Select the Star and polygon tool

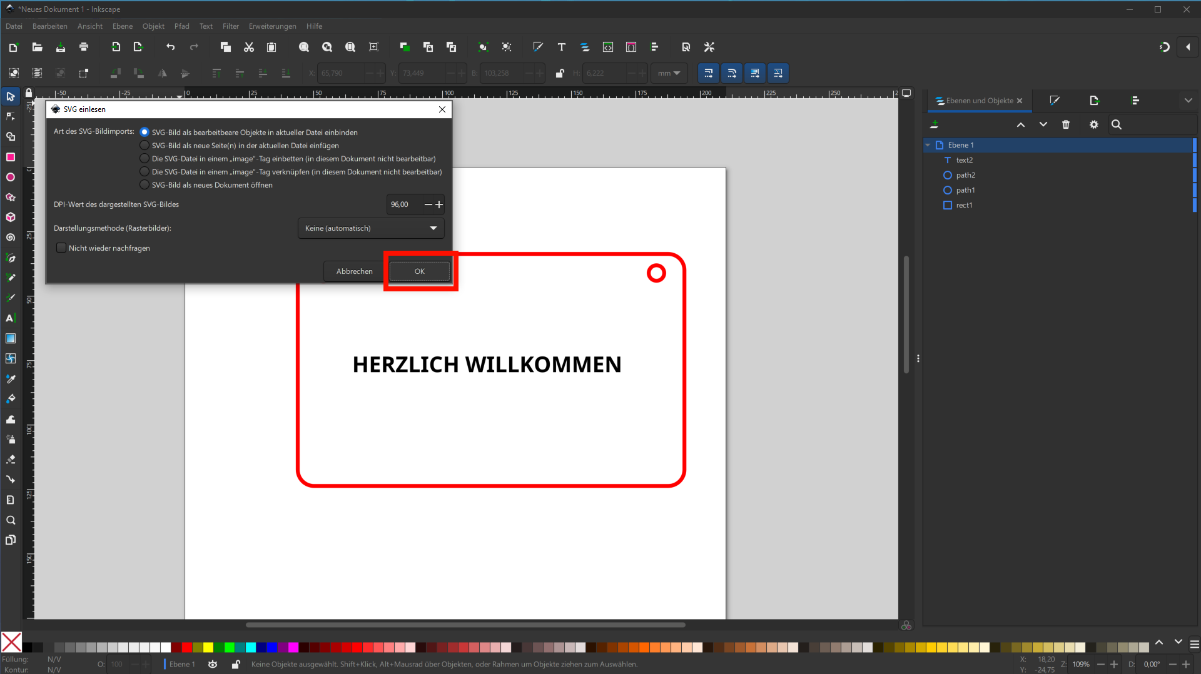(x=11, y=197)
